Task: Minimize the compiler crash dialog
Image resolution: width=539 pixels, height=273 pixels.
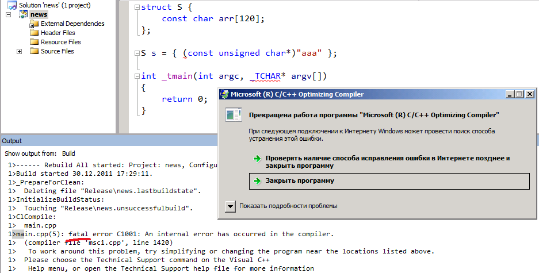Action: coord(510,94)
